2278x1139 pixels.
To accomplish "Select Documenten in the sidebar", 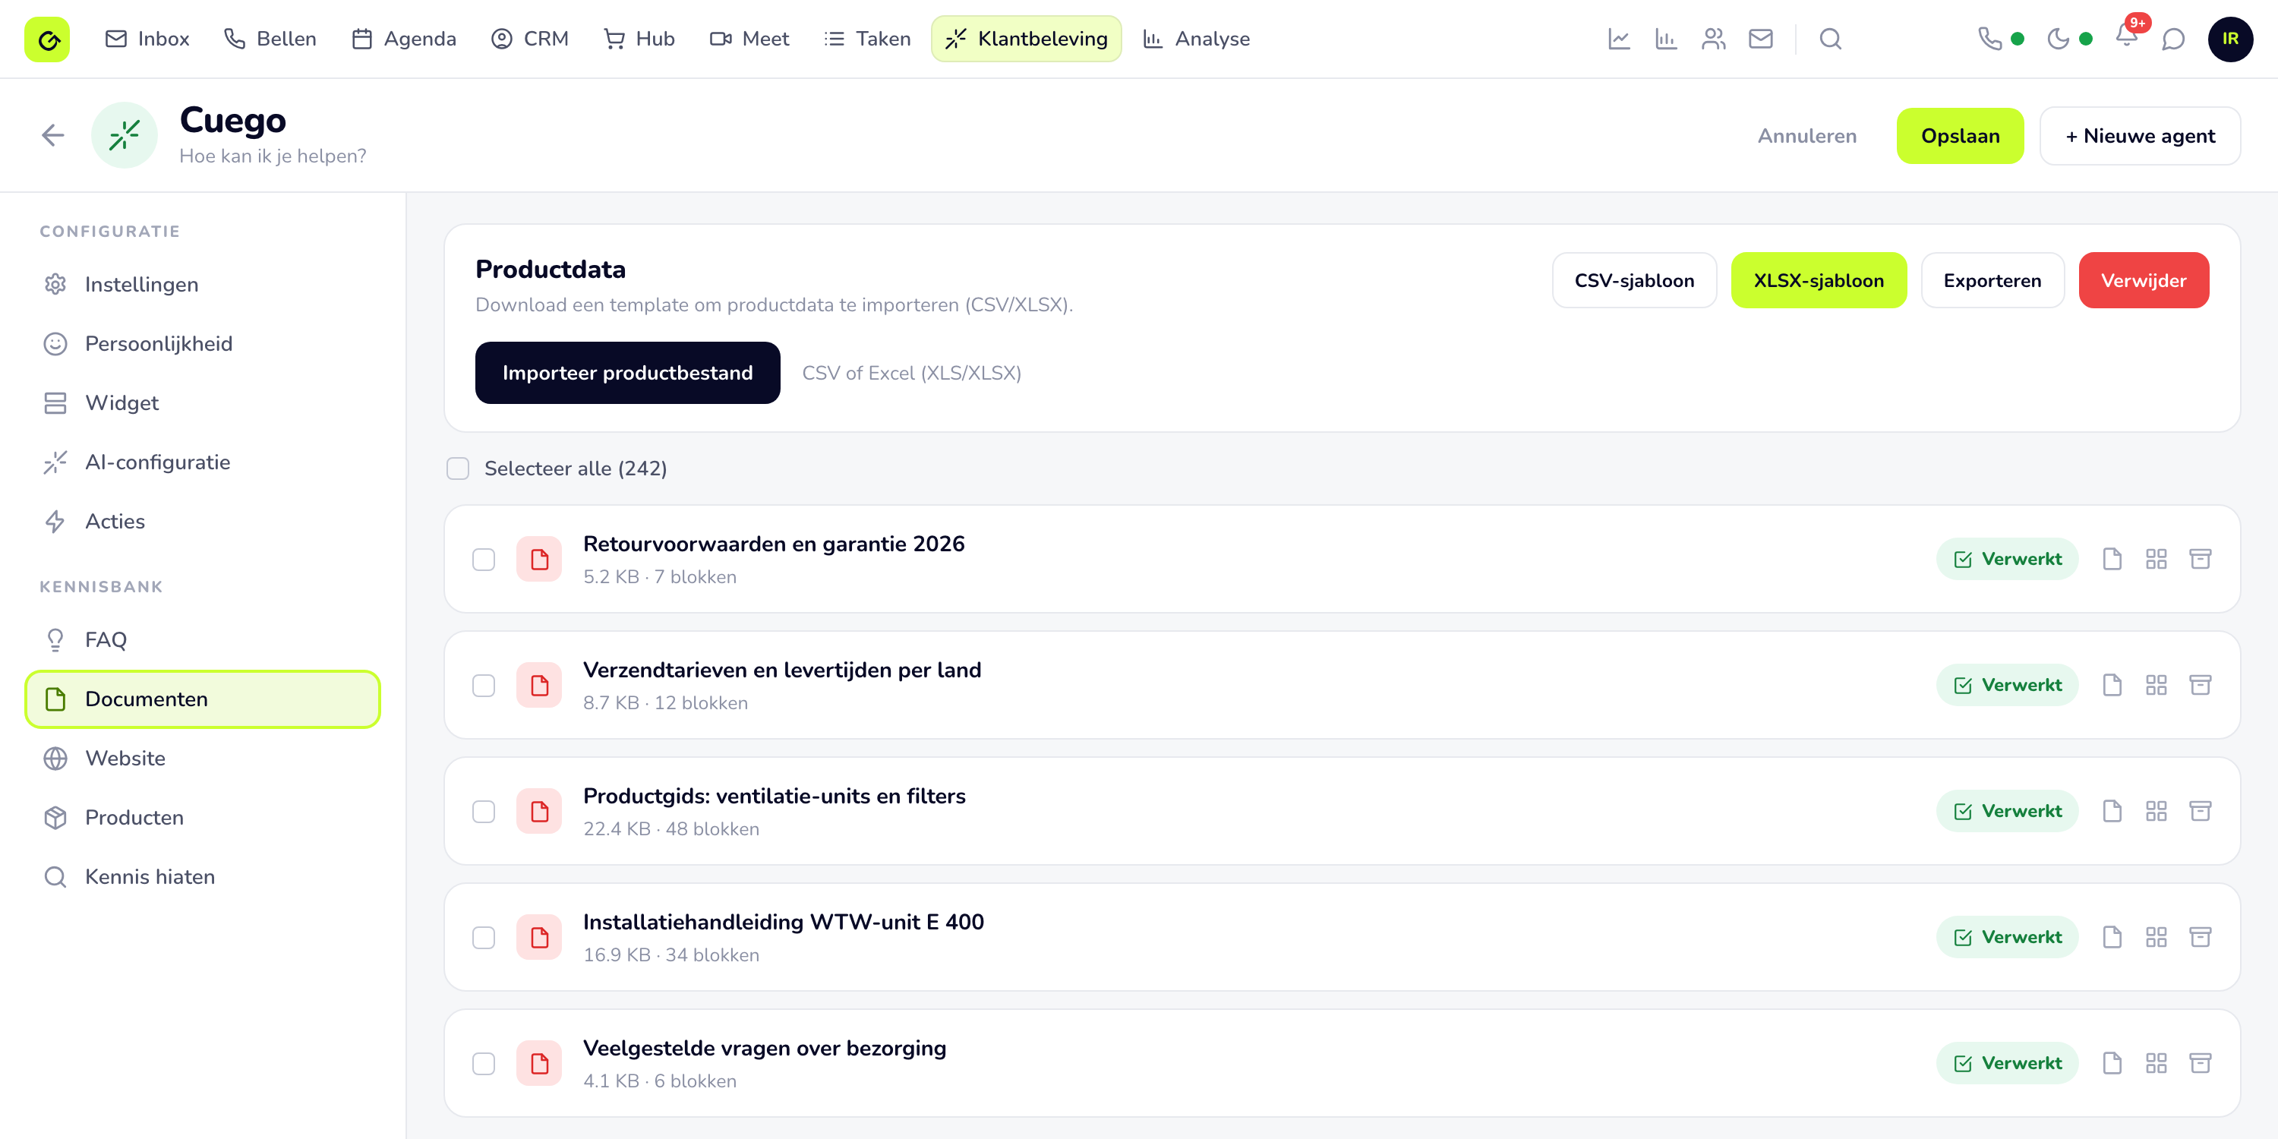I will pos(203,699).
